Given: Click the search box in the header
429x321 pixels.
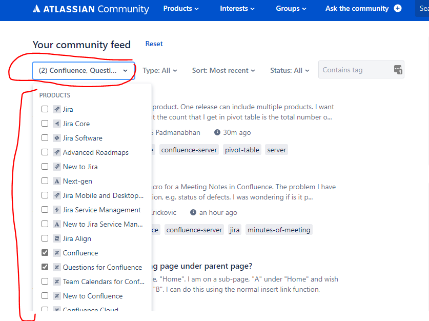Looking at the screenshot, I should (x=422, y=9).
